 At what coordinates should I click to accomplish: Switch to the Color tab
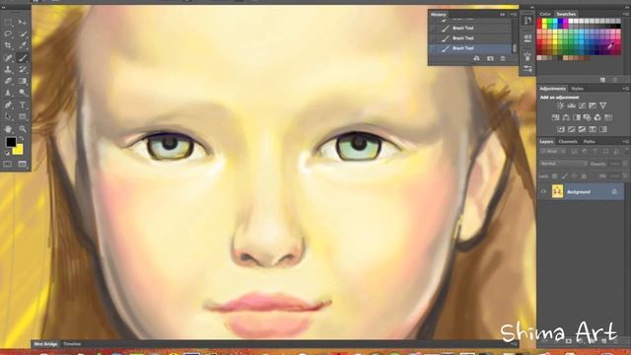545,14
